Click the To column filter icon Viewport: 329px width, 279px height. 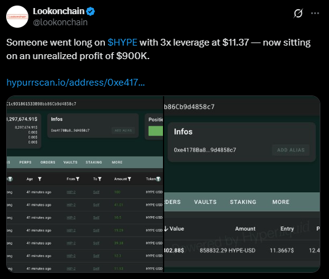coord(99,179)
